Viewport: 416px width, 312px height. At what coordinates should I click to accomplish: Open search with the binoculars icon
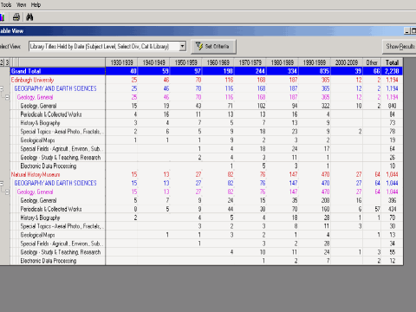(x=29, y=17)
